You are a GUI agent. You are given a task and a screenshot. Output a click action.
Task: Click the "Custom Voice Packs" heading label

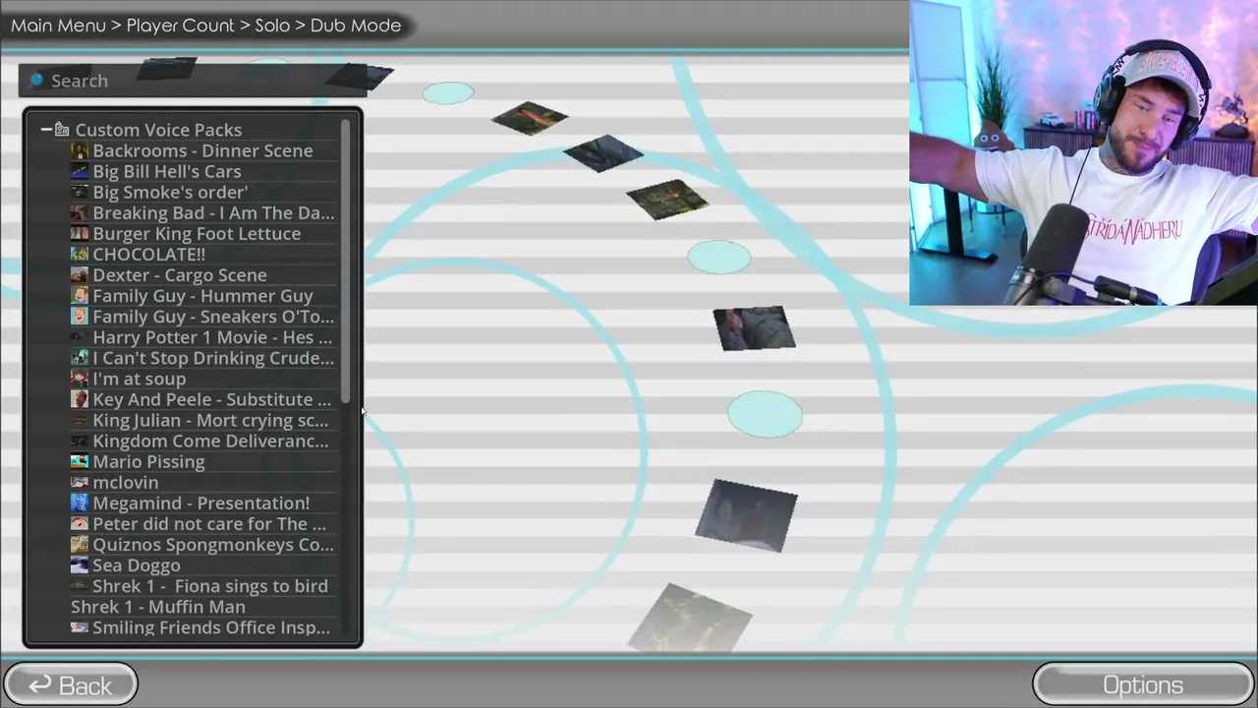158,130
